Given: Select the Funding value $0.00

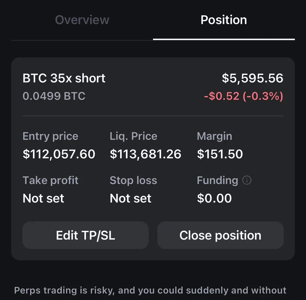Looking at the screenshot, I should click(x=214, y=198).
